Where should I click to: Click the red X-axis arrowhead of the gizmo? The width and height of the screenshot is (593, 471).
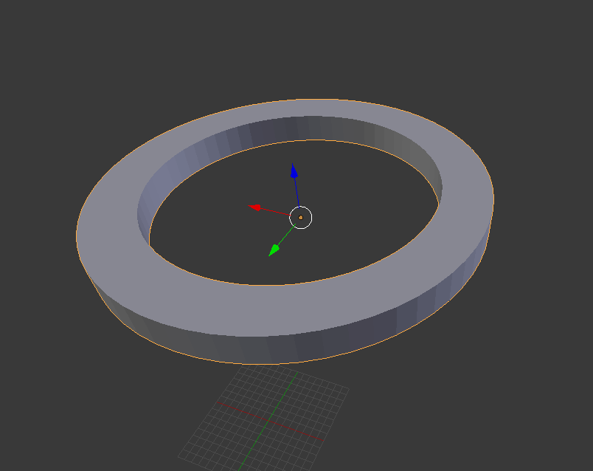(x=255, y=207)
